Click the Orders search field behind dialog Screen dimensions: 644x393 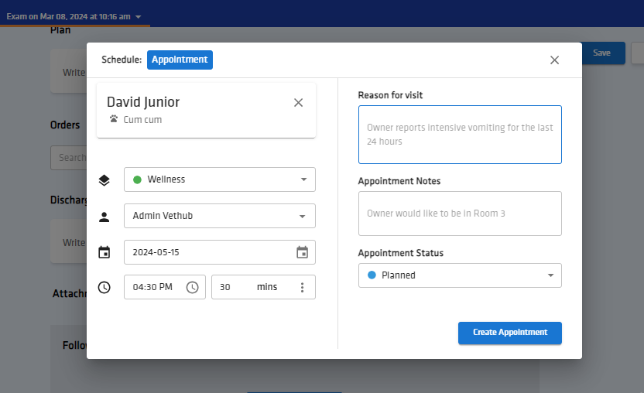(69, 158)
